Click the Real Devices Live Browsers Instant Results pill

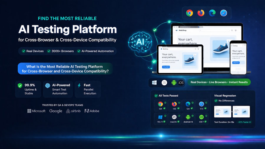tap(219, 82)
